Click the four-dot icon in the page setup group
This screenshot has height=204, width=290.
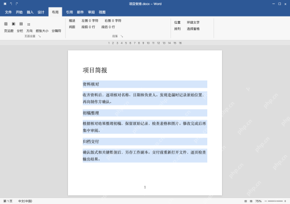pos(29,24)
